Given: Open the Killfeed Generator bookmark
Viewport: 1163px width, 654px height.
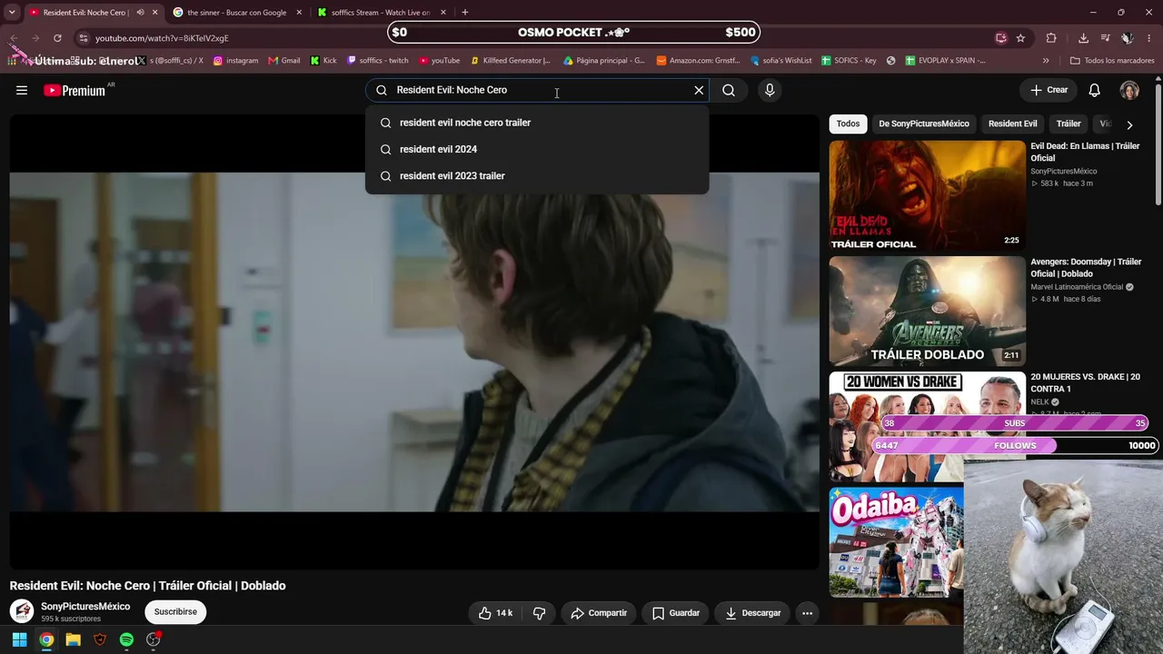Looking at the screenshot, I should tap(511, 61).
